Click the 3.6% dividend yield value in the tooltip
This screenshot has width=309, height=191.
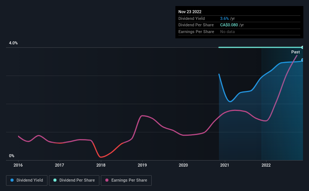point(224,18)
